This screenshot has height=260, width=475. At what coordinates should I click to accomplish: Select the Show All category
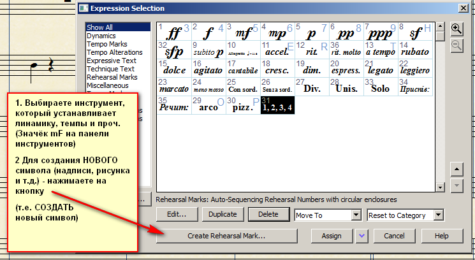click(x=101, y=27)
